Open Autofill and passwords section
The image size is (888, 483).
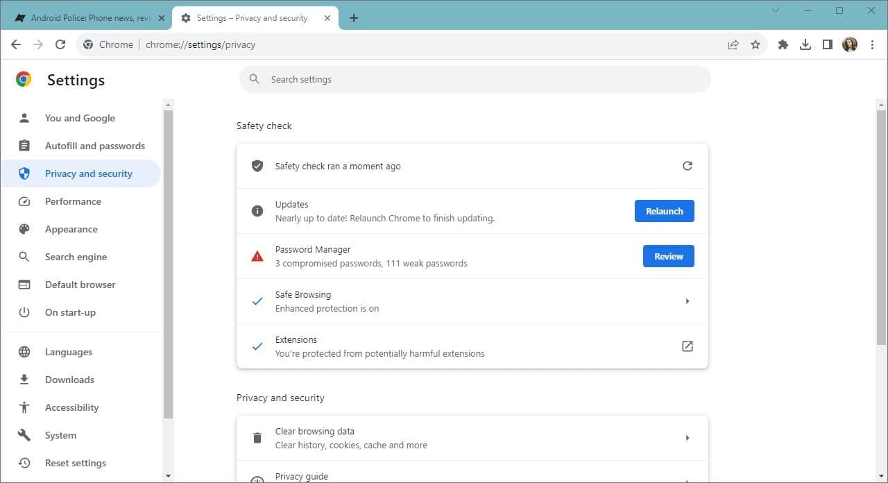(x=94, y=146)
